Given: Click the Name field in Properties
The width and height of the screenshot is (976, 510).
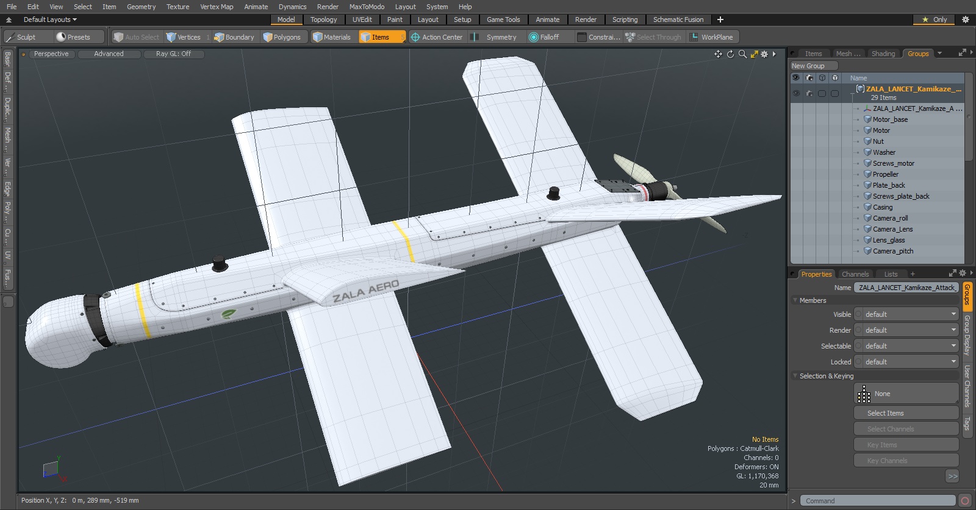Looking at the screenshot, I should 906,288.
